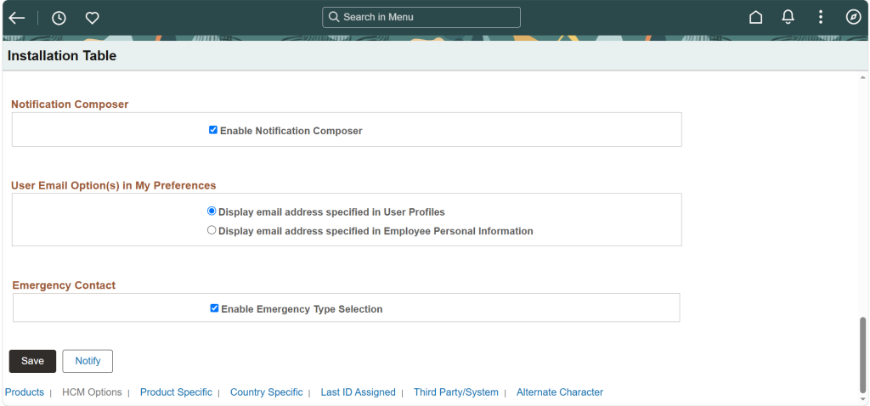Viewport: 870px width, 406px height.
Task: Click the Emergency Contact section heading
Action: pyautogui.click(x=64, y=285)
